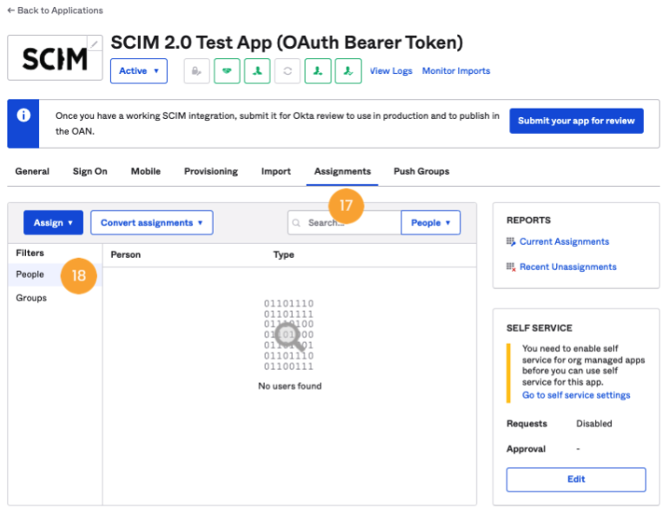This screenshot has width=669, height=515.
Task: Click the Self Service Edit button
Action: pos(576,479)
